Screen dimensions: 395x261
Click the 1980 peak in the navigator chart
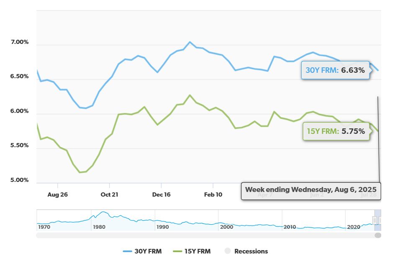click(103, 212)
